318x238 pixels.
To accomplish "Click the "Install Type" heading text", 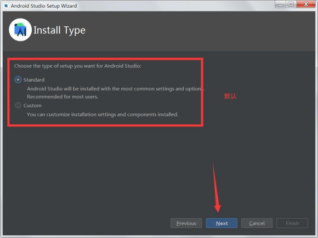I will pyautogui.click(x=59, y=30).
